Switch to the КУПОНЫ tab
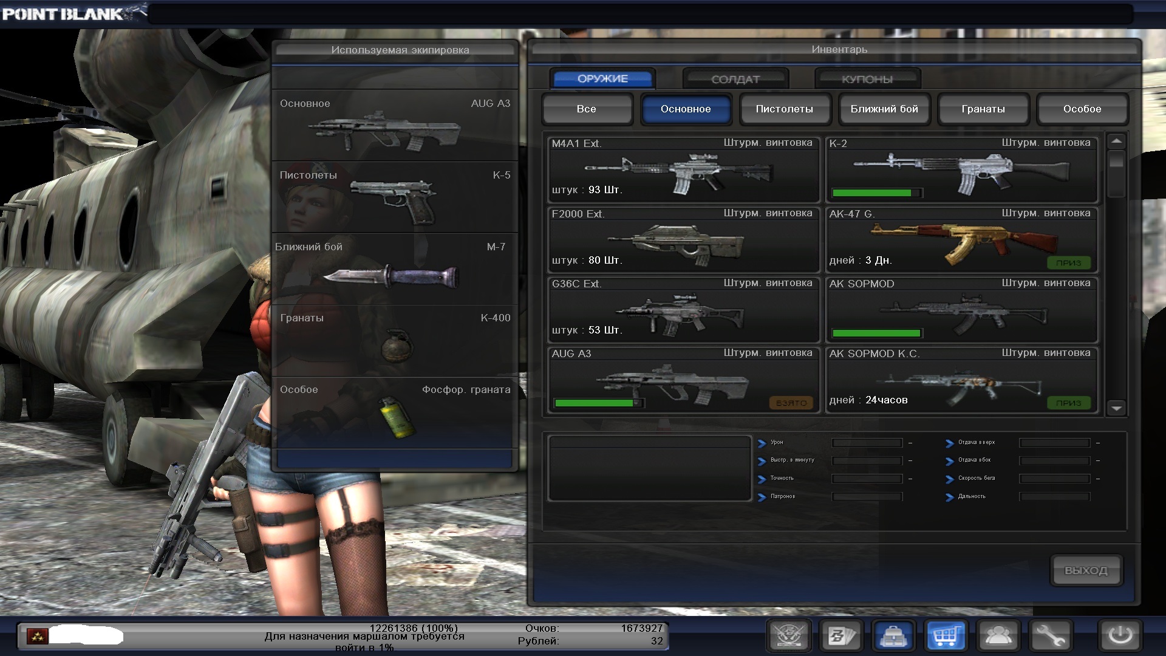 tap(867, 79)
